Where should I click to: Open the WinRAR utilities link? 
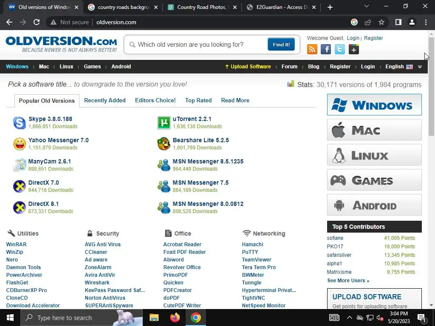point(17,244)
